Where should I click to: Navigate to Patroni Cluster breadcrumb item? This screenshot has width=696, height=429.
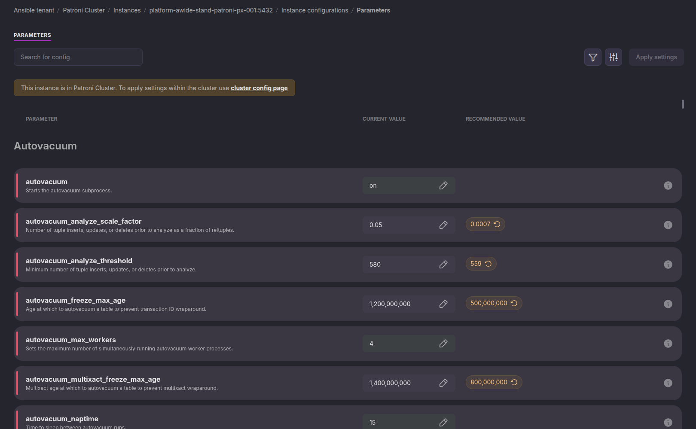click(84, 10)
